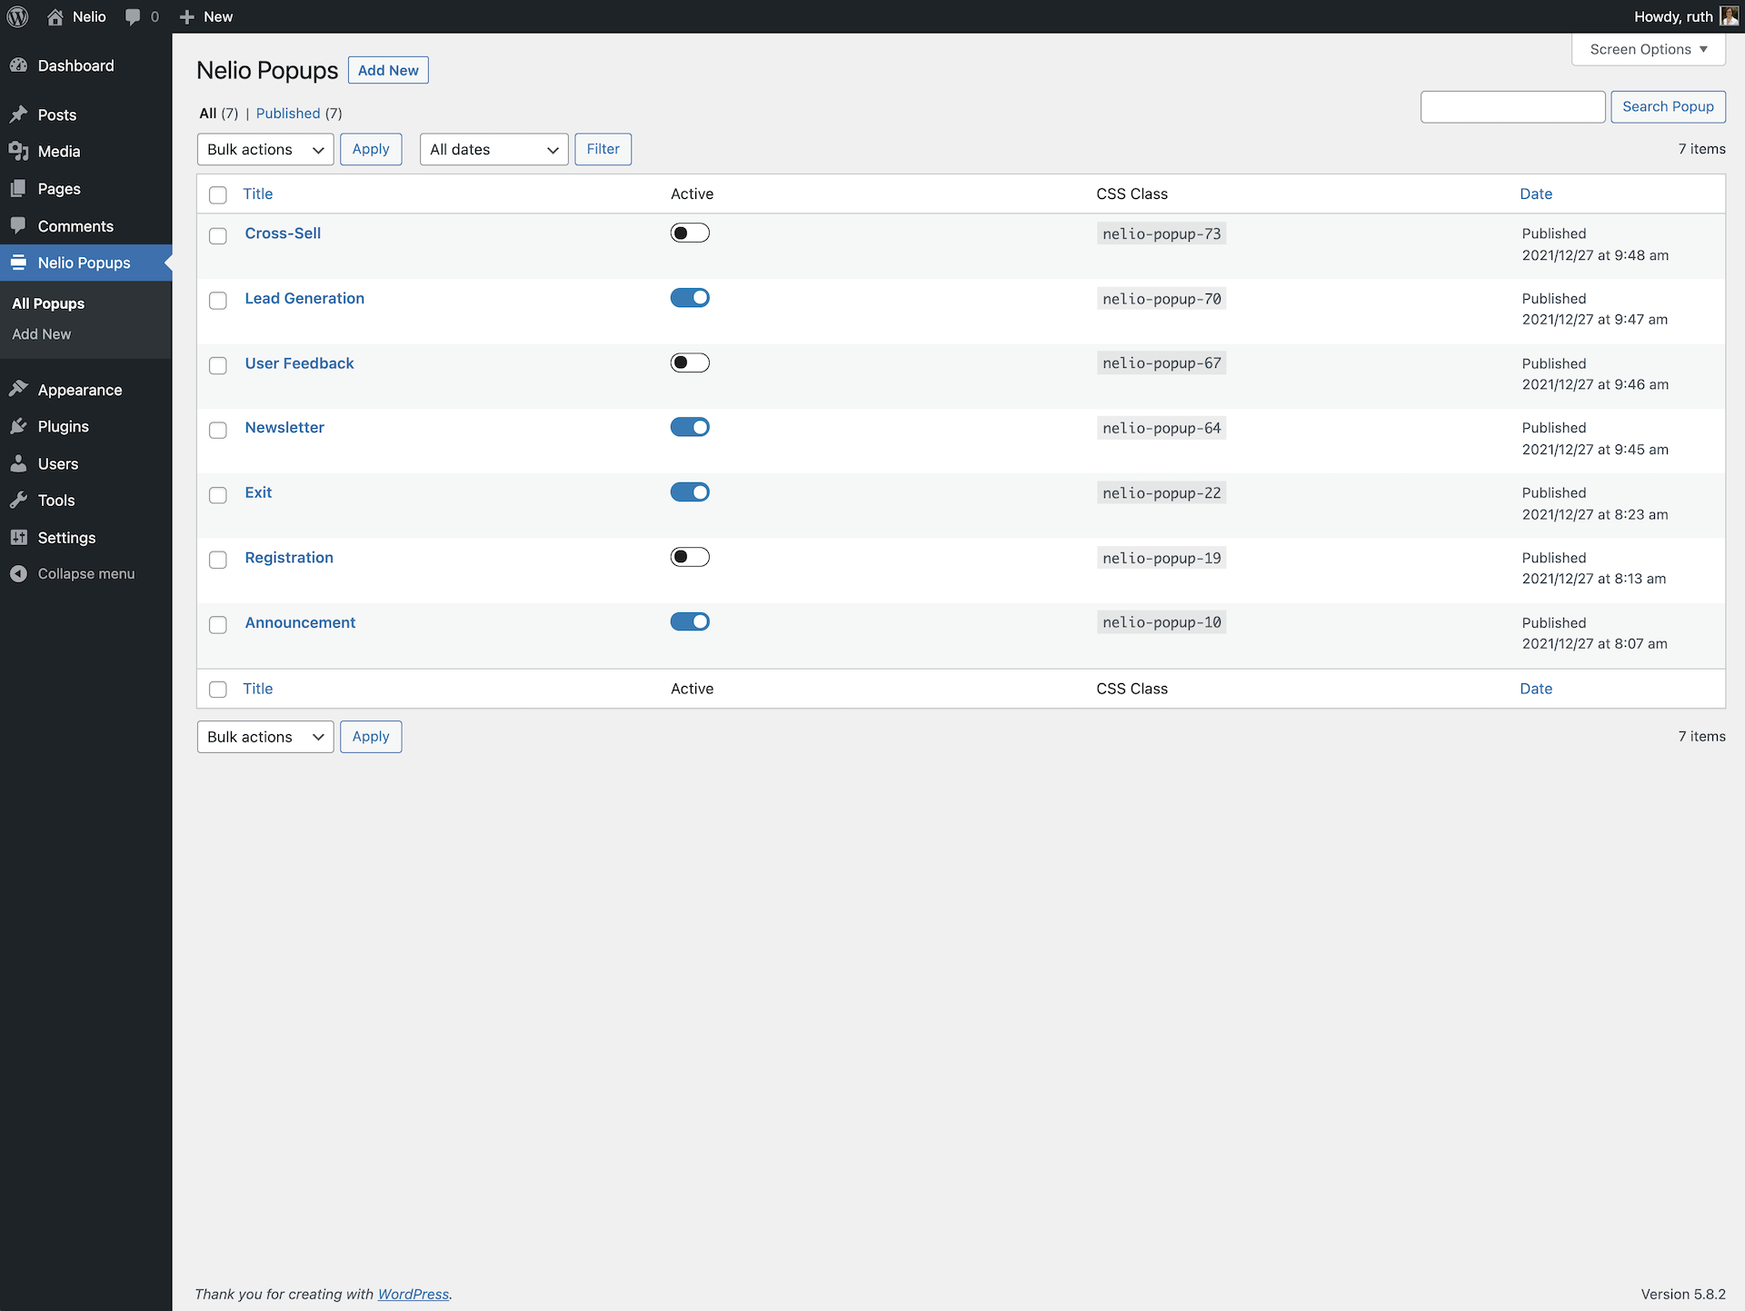This screenshot has height=1311, width=1745.
Task: Check the select-all box in table footer
Action: 218,690
